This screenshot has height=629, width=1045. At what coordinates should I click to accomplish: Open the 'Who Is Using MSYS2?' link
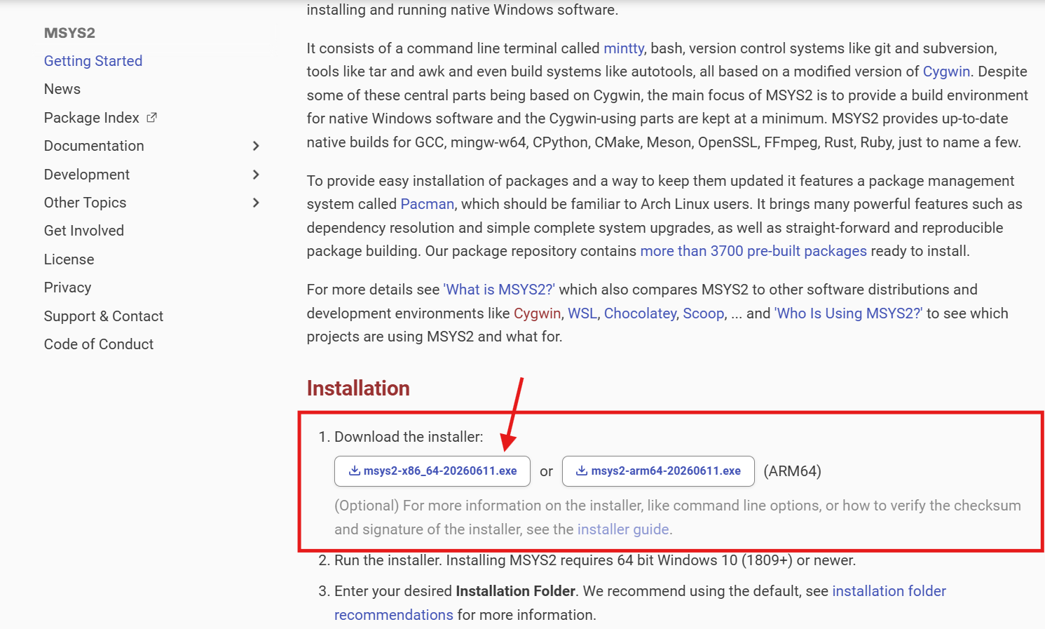point(848,313)
